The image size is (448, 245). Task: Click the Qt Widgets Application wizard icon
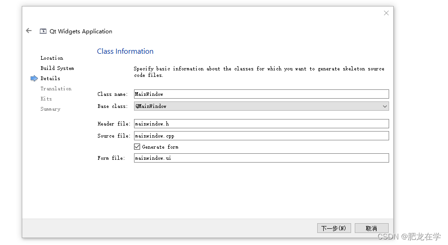point(43,31)
